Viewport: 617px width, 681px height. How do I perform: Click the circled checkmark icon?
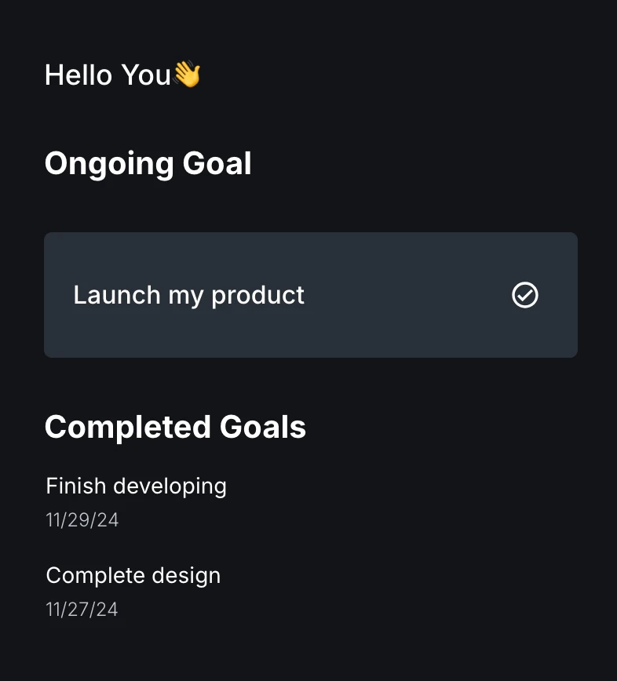525,295
